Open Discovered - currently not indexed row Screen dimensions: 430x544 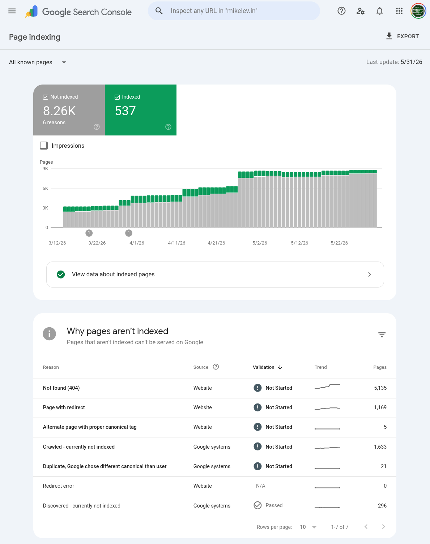pos(215,506)
